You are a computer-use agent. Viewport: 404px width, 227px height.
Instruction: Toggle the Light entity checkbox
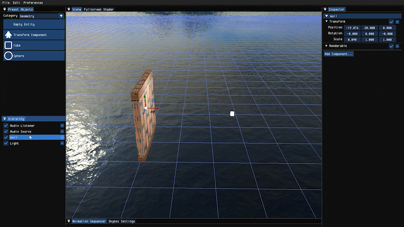(5, 143)
